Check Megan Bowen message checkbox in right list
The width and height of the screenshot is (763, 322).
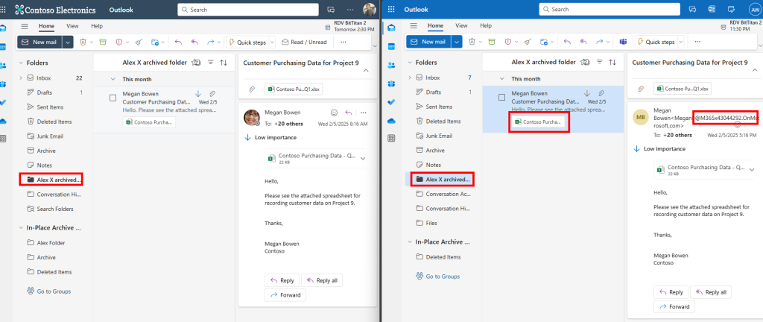click(x=501, y=98)
